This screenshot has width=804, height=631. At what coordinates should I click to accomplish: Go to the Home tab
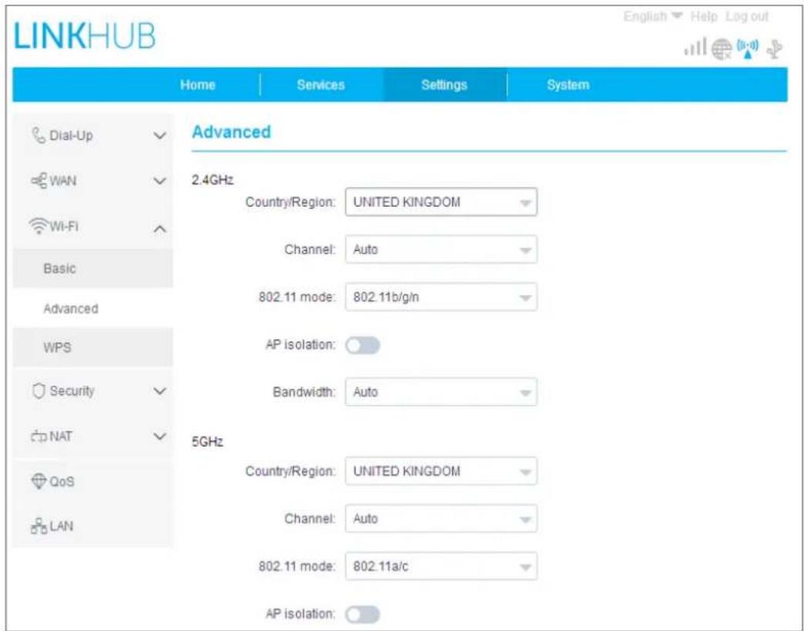(197, 85)
